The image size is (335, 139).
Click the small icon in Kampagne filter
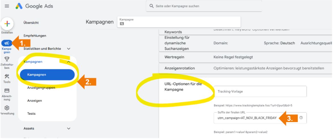point(122,24)
